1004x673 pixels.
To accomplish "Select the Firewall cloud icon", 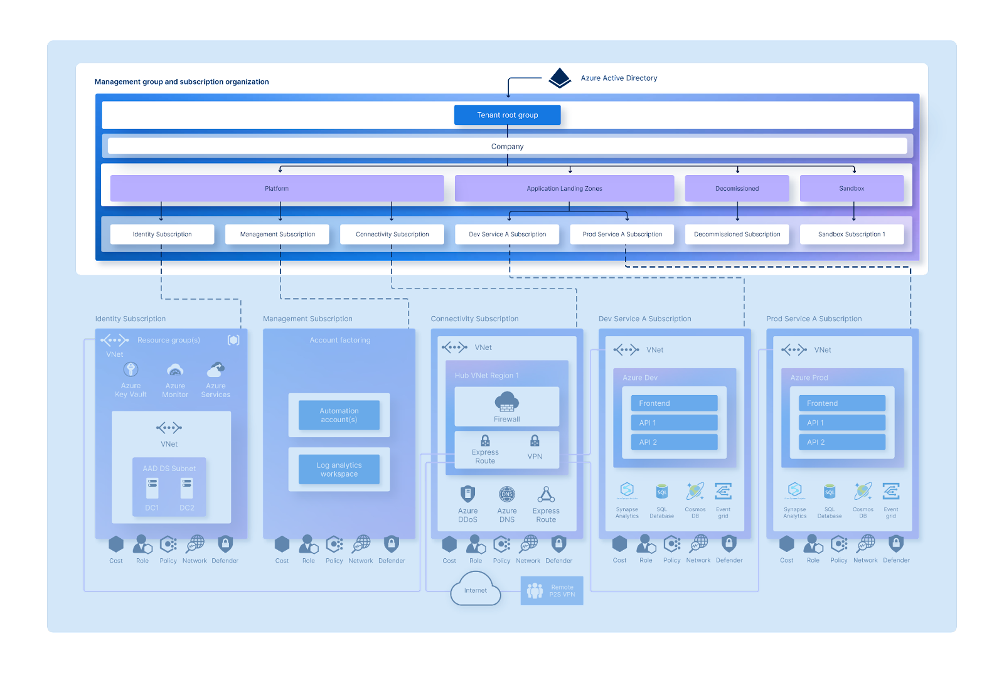I will (x=507, y=402).
